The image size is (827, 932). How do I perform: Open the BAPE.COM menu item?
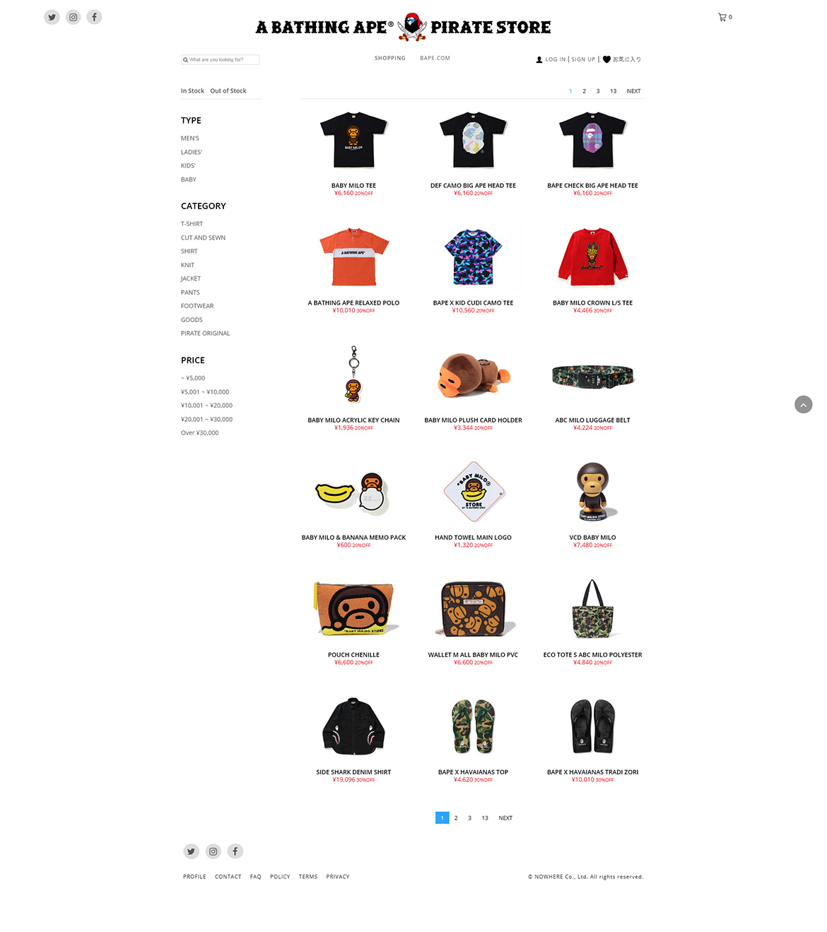435,58
